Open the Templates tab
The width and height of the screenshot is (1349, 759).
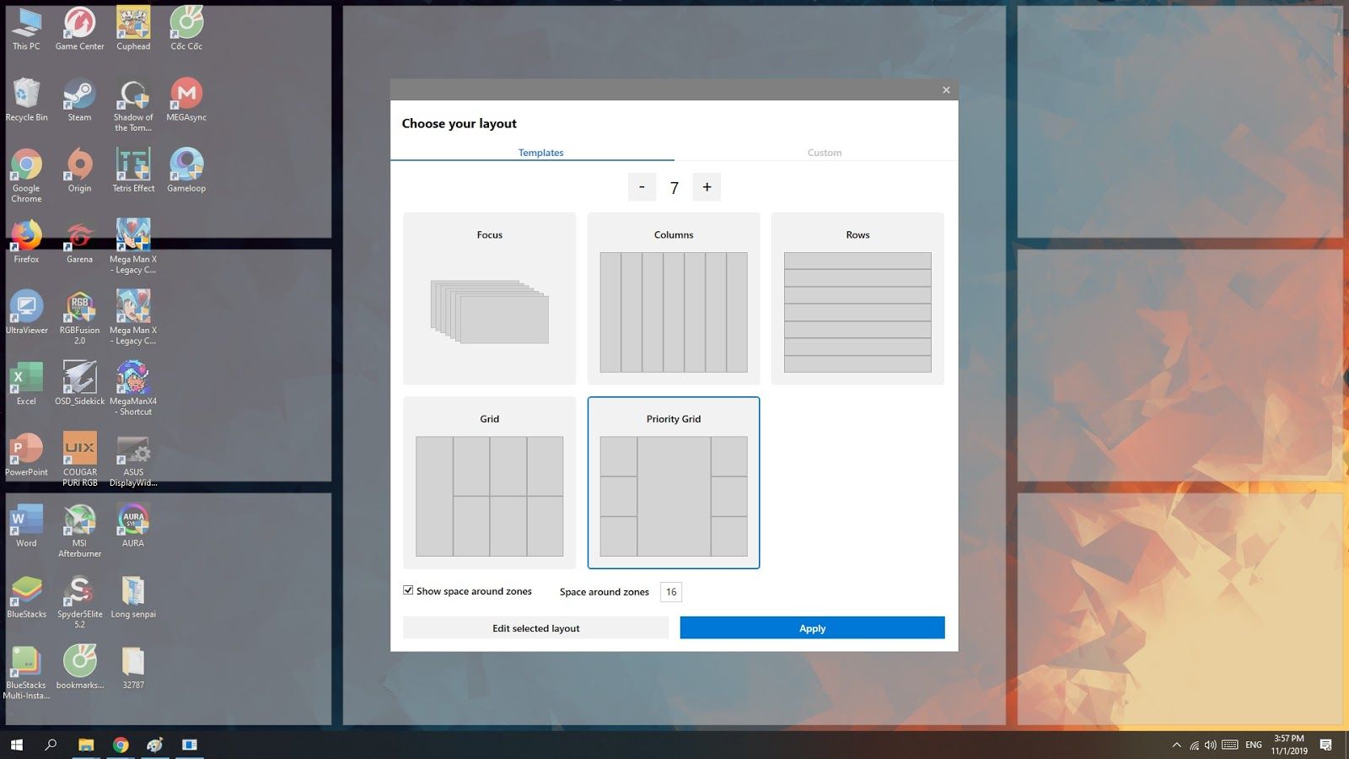(540, 153)
